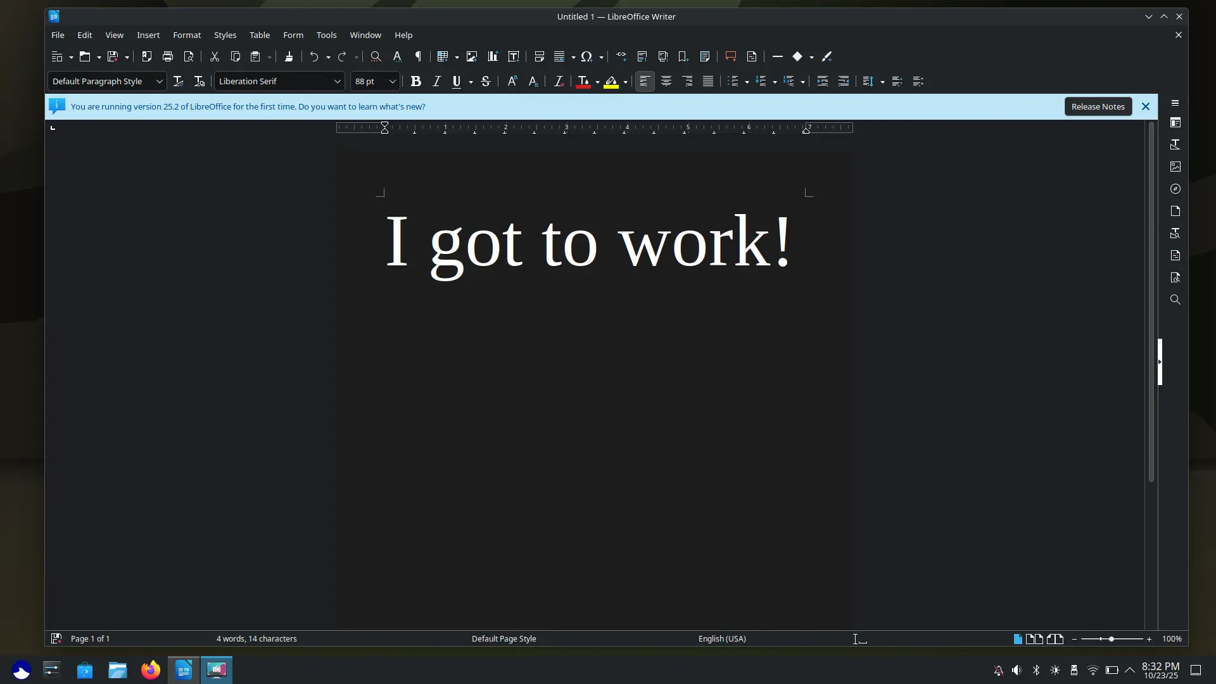Dismiss the version info notification bar

pyautogui.click(x=1145, y=106)
